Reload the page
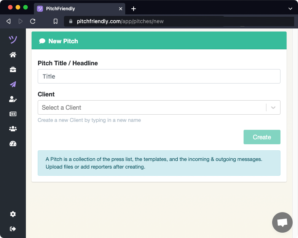This screenshot has height=238, width=298. tap(33, 21)
